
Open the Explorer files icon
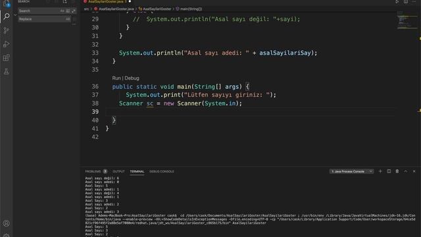click(x=6, y=3)
